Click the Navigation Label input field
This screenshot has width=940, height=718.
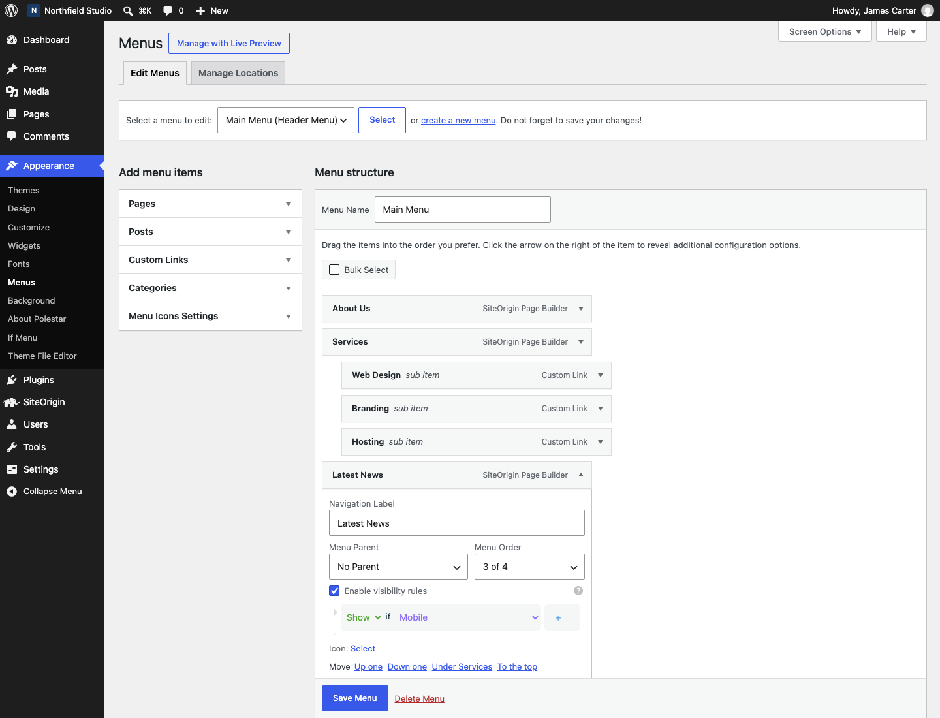click(457, 523)
